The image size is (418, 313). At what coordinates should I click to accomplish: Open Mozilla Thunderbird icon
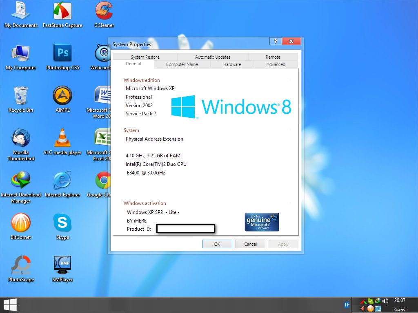point(21,145)
